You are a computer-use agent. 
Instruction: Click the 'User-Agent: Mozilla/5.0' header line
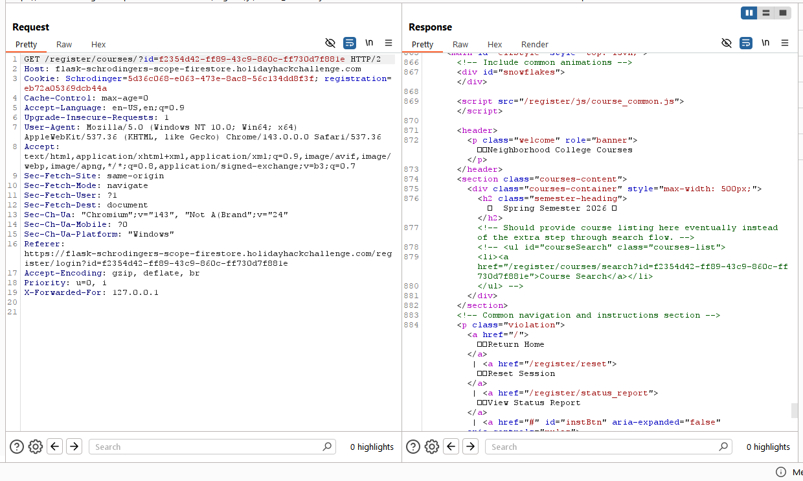click(203, 132)
